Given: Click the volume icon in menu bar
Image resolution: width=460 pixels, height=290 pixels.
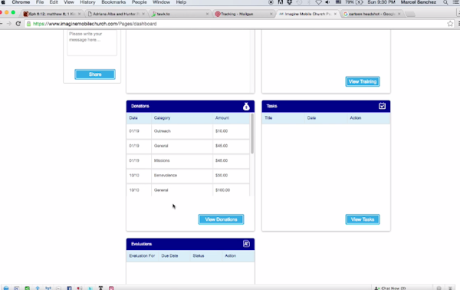Looking at the screenshot, I should pyautogui.click(x=327, y=2).
